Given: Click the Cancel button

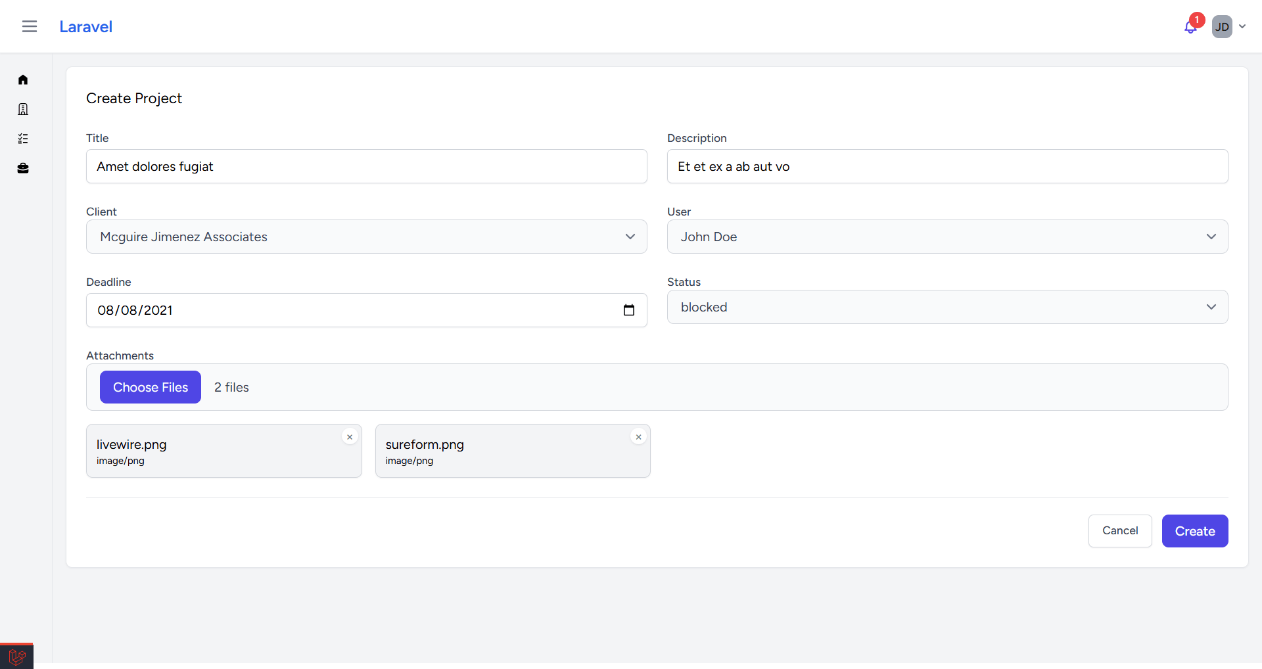Looking at the screenshot, I should (x=1120, y=531).
